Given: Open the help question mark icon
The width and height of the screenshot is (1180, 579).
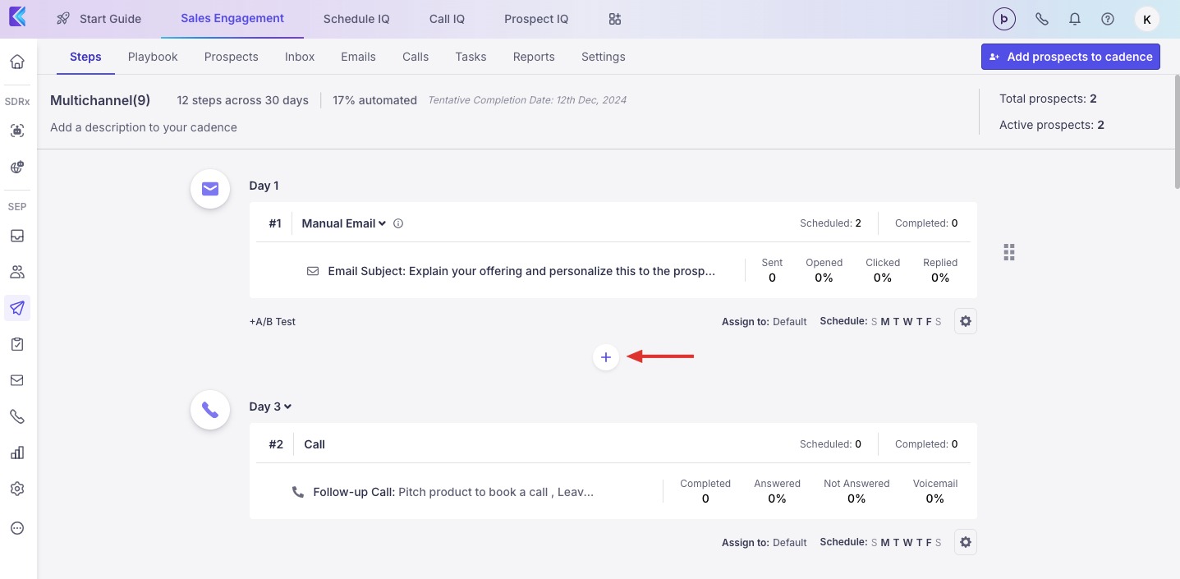Looking at the screenshot, I should (x=1108, y=19).
